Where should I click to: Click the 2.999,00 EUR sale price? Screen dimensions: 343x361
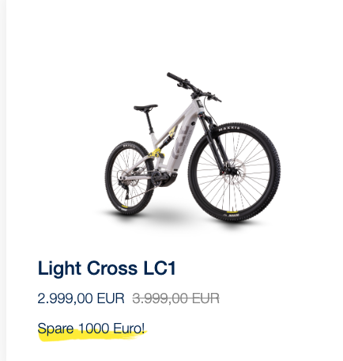[81, 298]
